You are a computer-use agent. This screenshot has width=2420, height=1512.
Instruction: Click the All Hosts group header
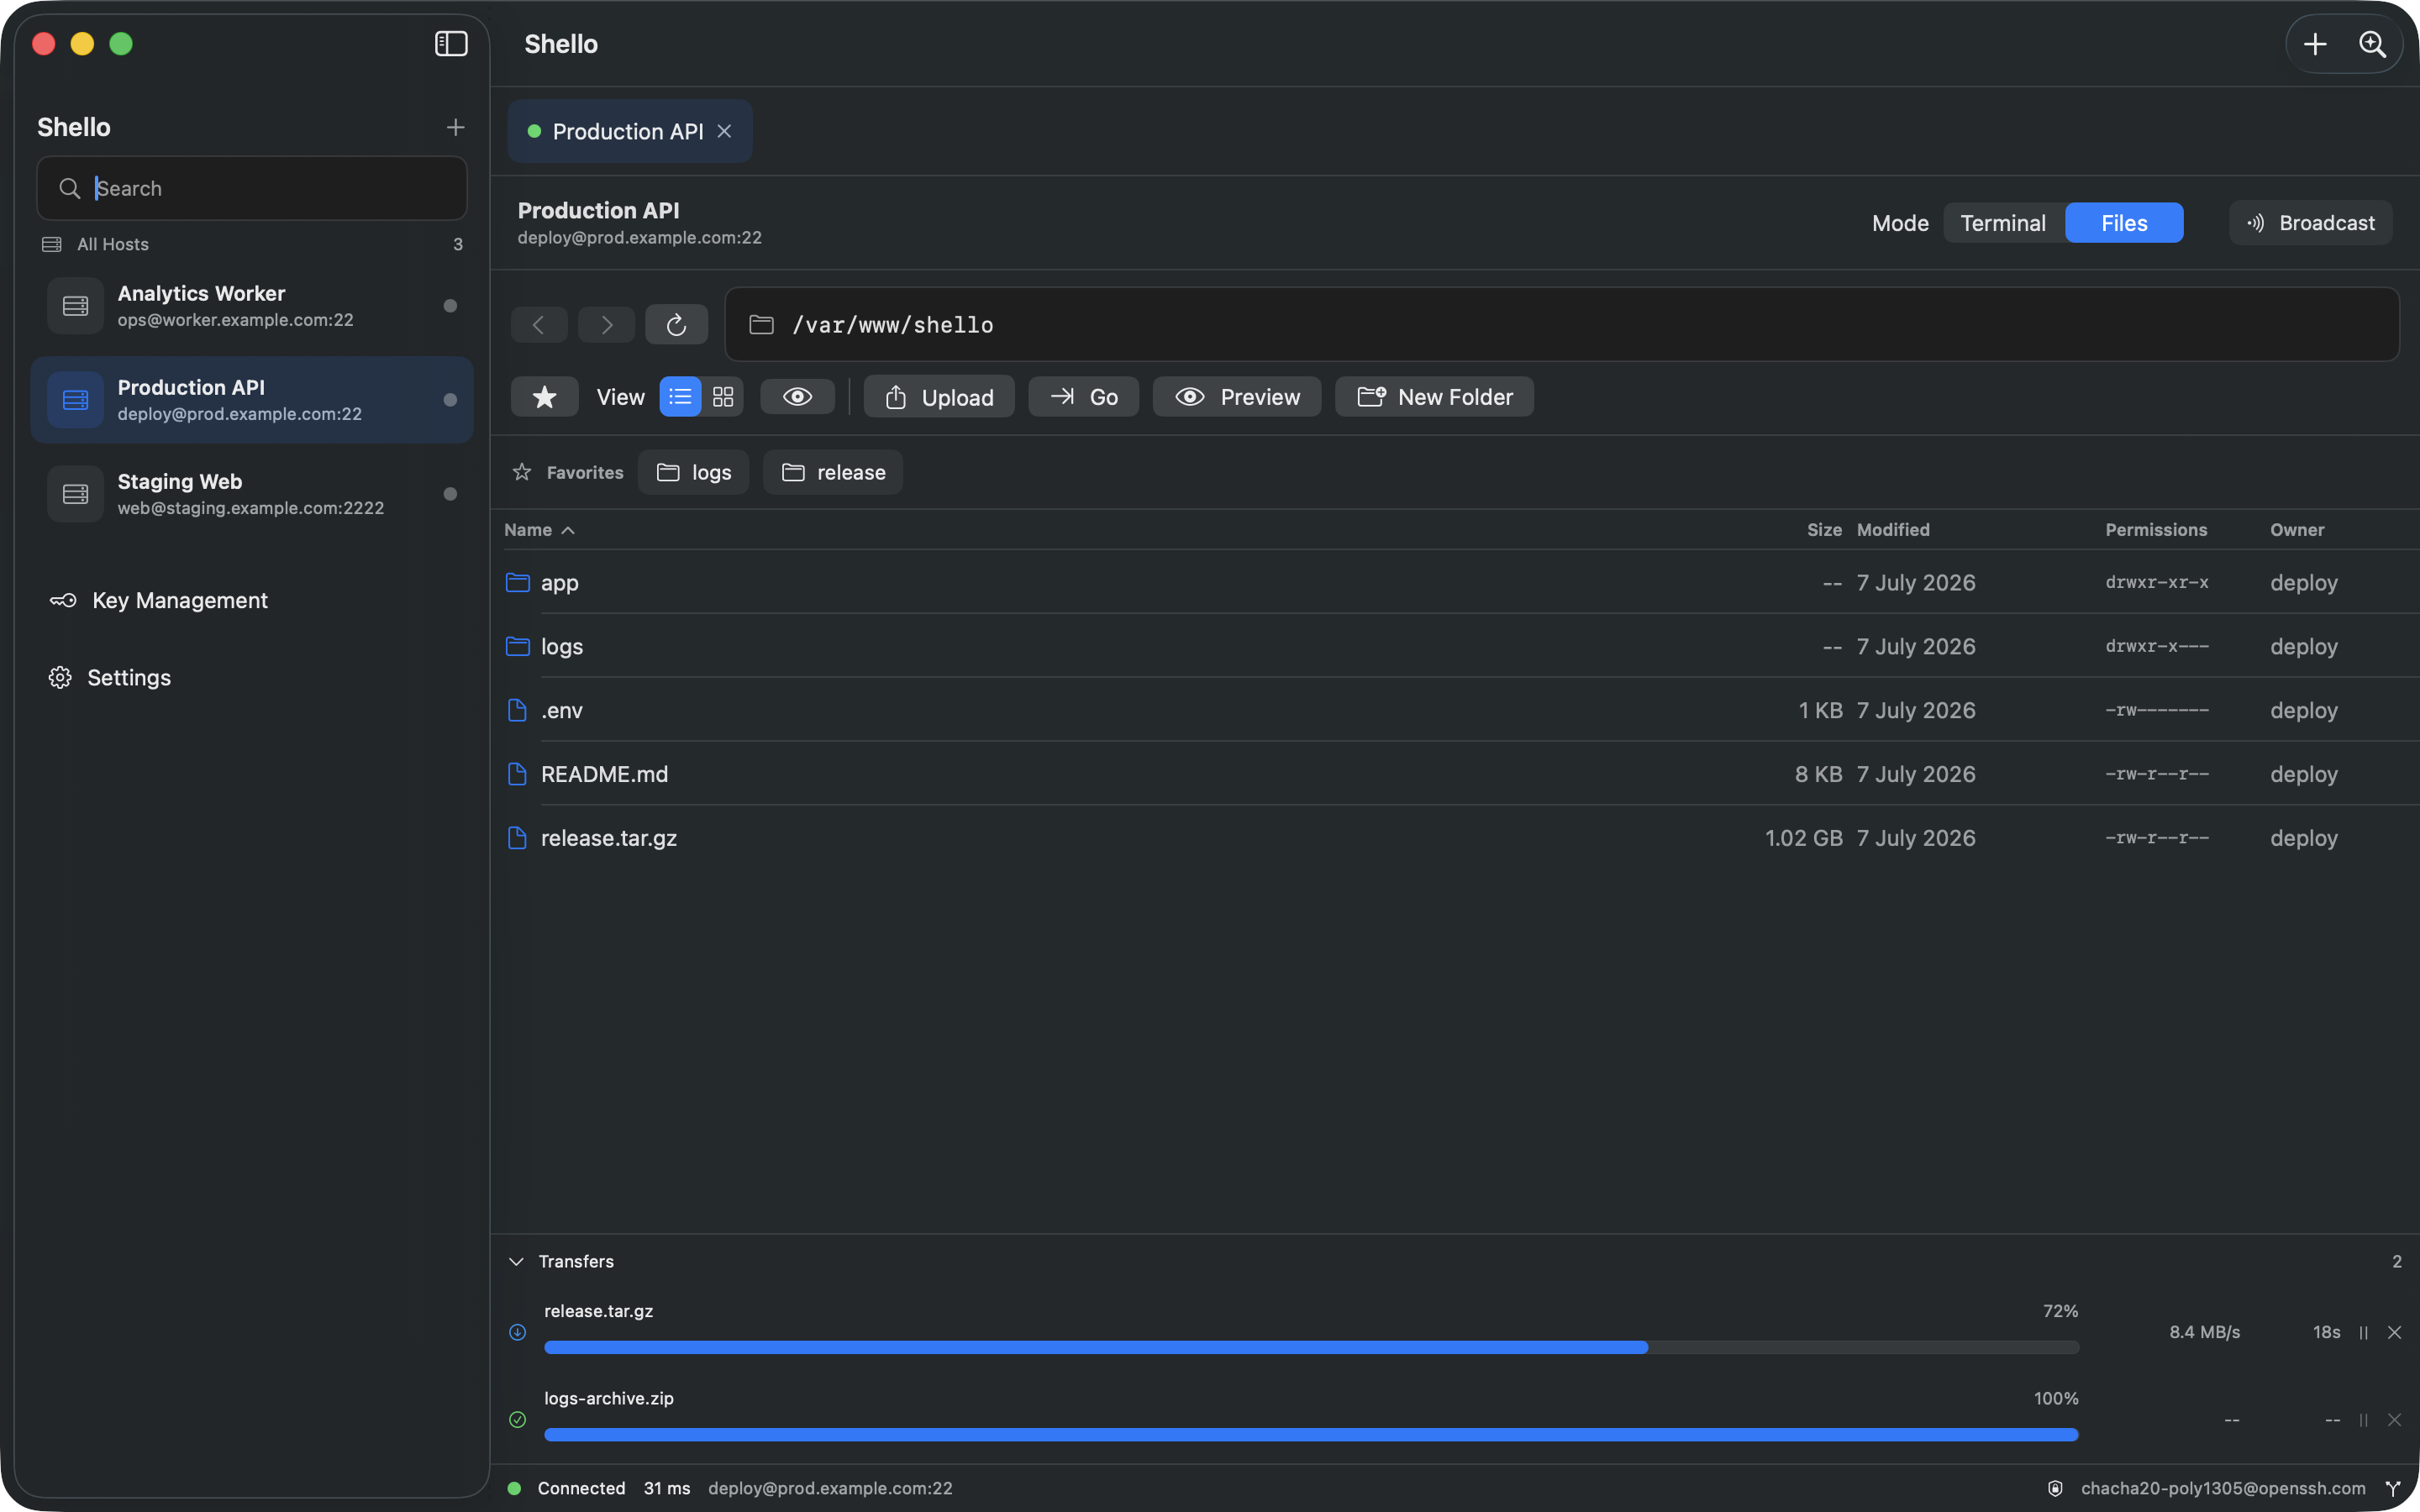[x=252, y=244]
